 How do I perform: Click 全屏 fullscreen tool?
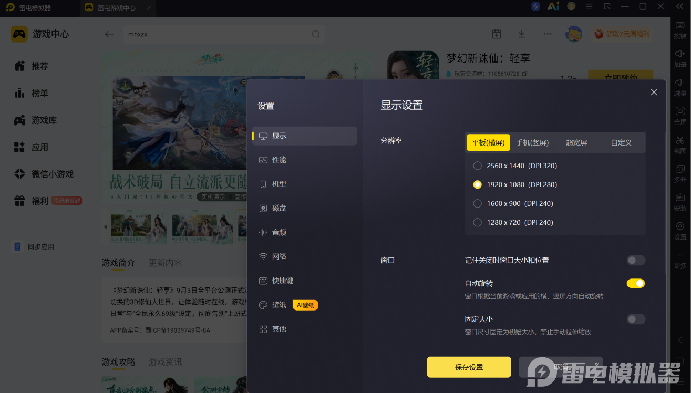click(x=680, y=116)
